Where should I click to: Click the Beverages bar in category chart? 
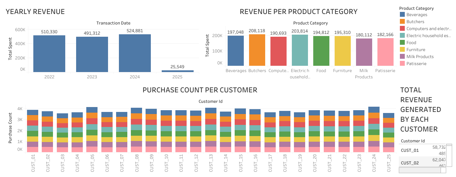[x=236, y=51]
